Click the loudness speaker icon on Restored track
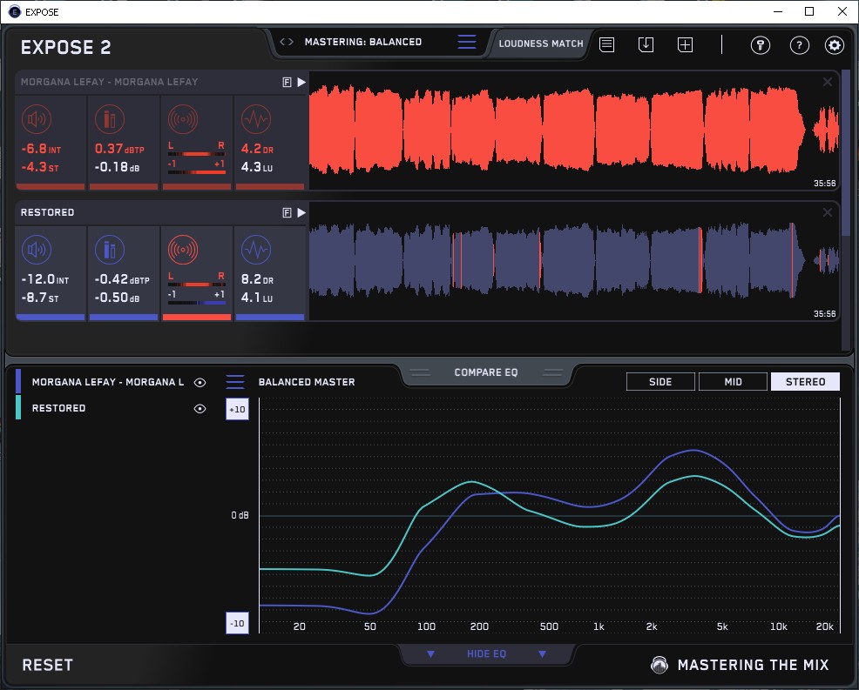859x690 pixels. 37,250
